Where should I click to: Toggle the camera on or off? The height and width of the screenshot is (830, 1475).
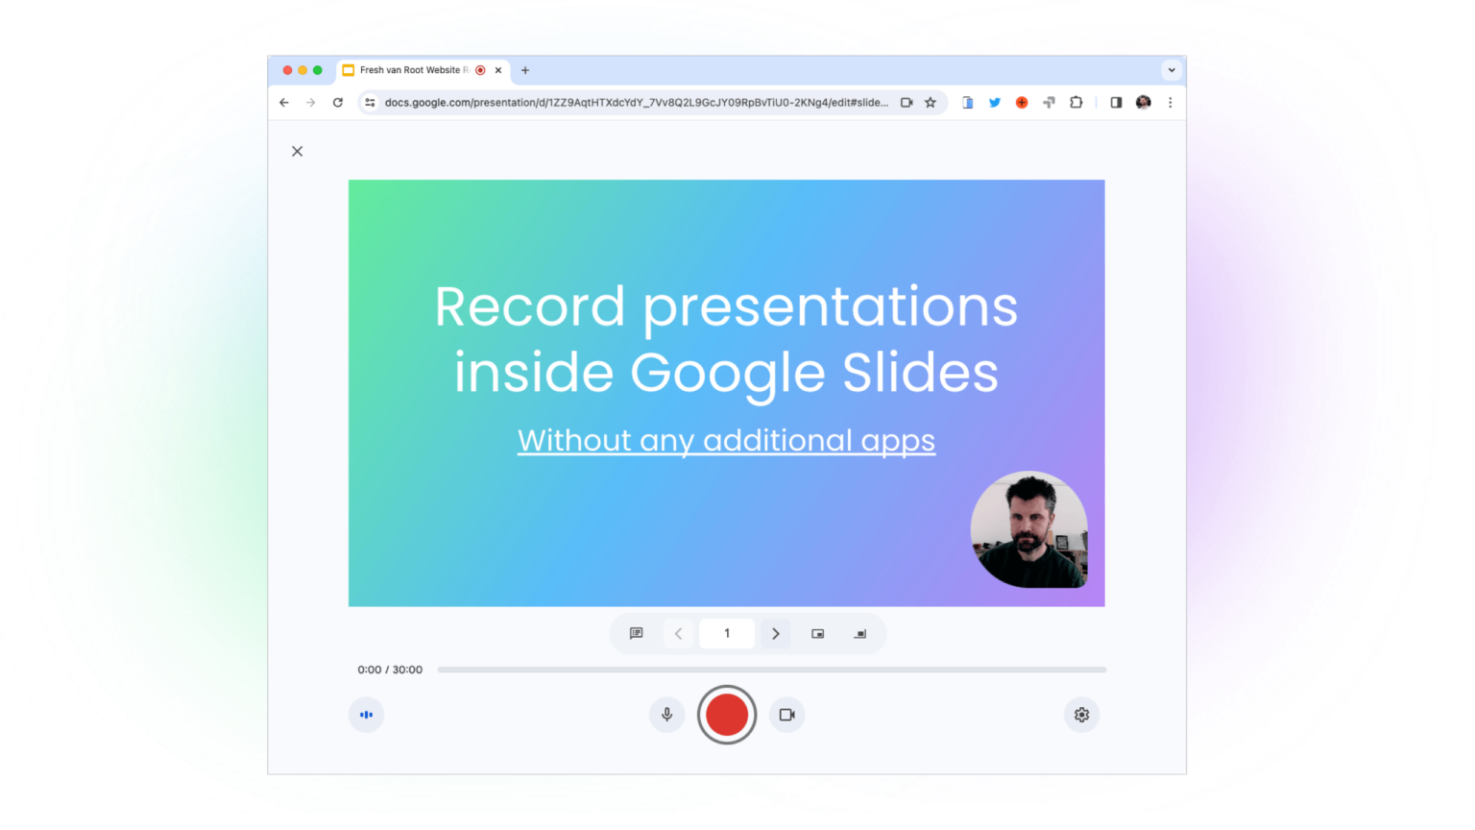coord(786,715)
